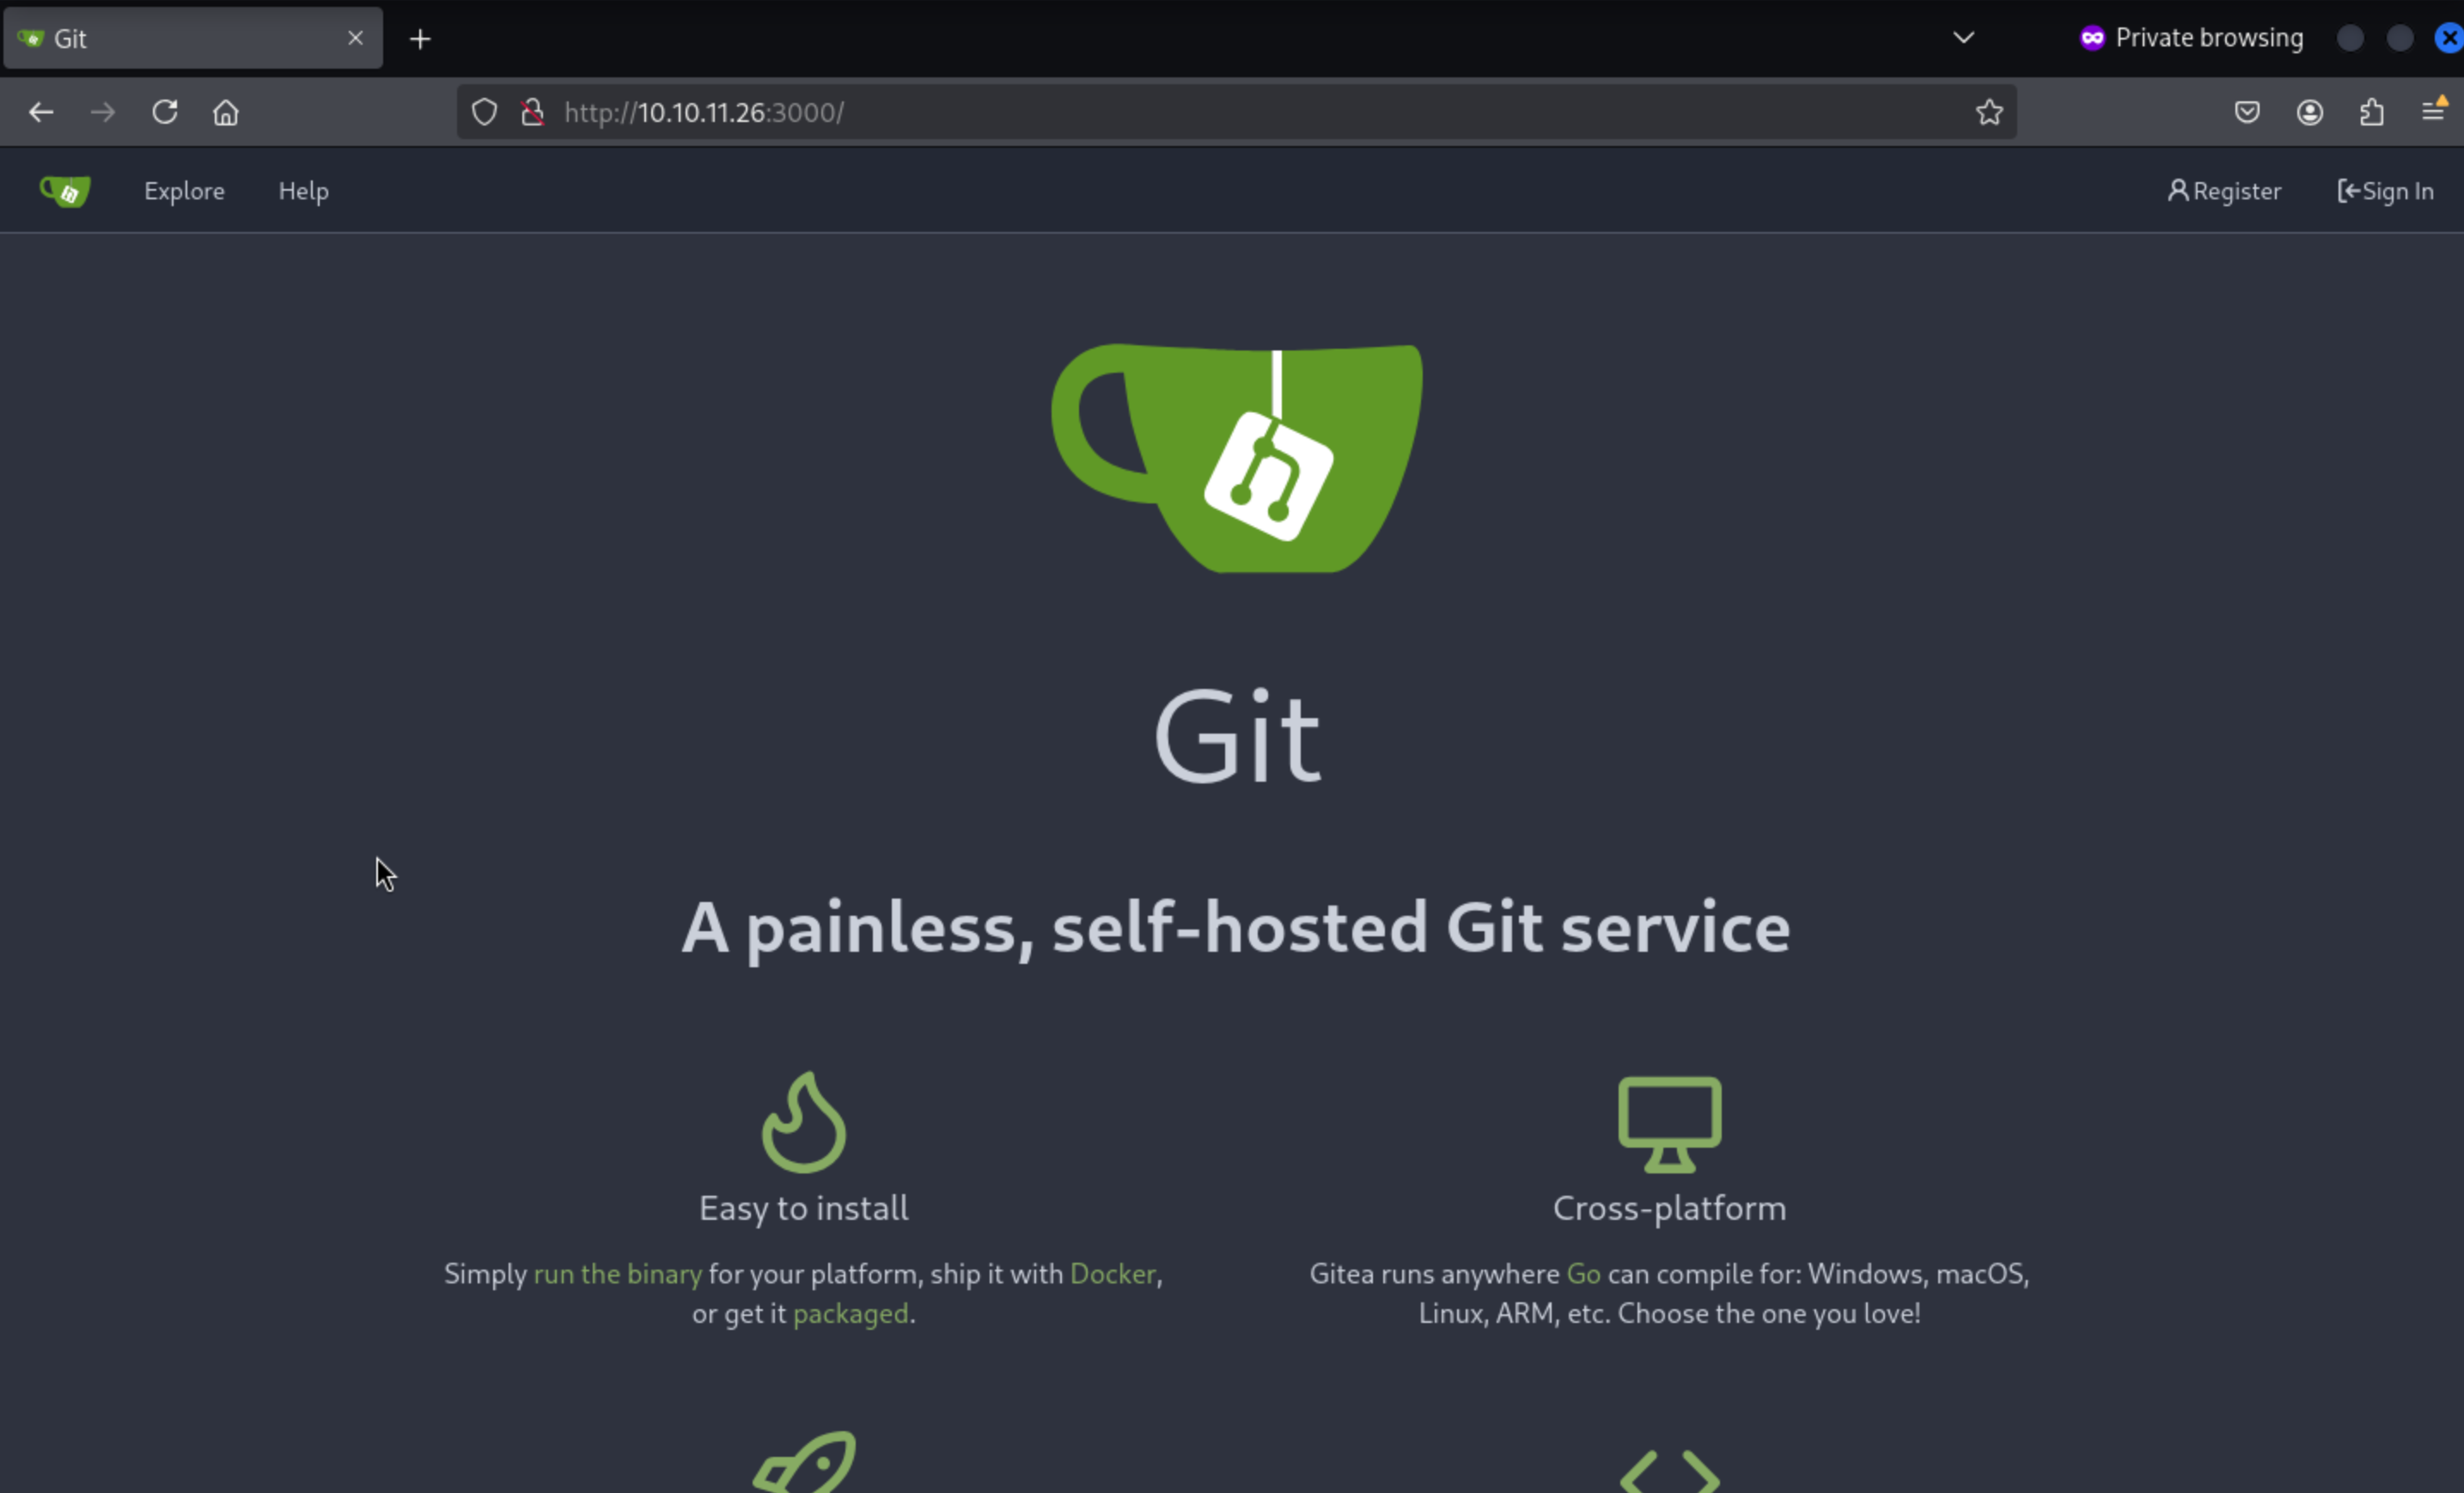Click the tracking protection shield icon
The width and height of the screenshot is (2464, 1493).
point(484,112)
